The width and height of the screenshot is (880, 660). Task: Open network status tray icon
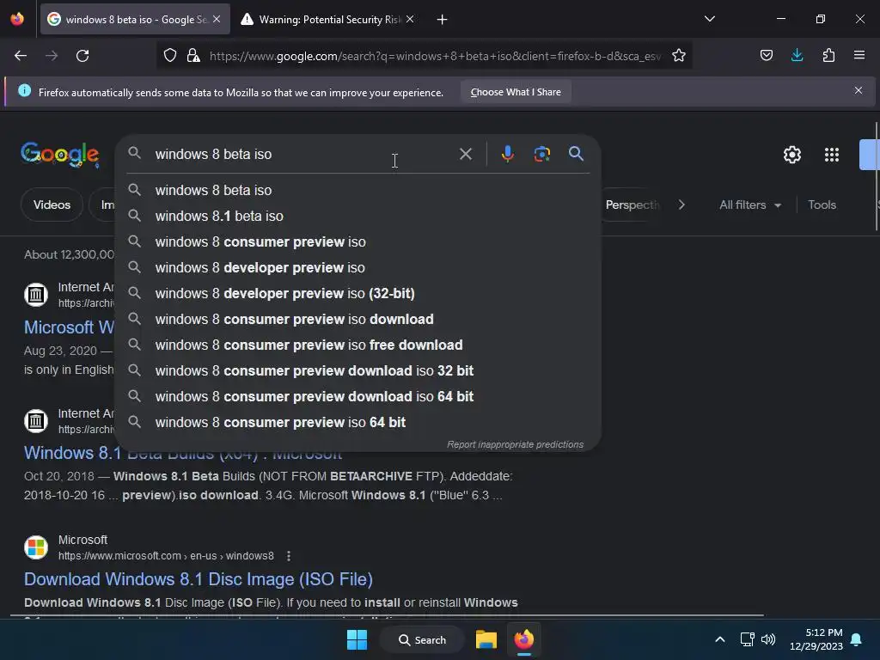coord(747,639)
